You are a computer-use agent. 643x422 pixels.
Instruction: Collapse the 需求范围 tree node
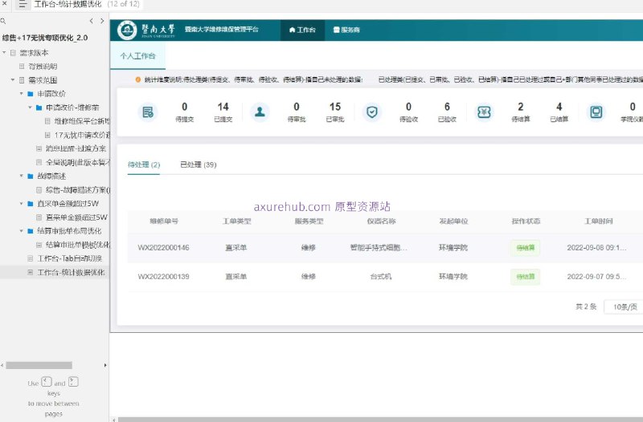tap(13, 79)
